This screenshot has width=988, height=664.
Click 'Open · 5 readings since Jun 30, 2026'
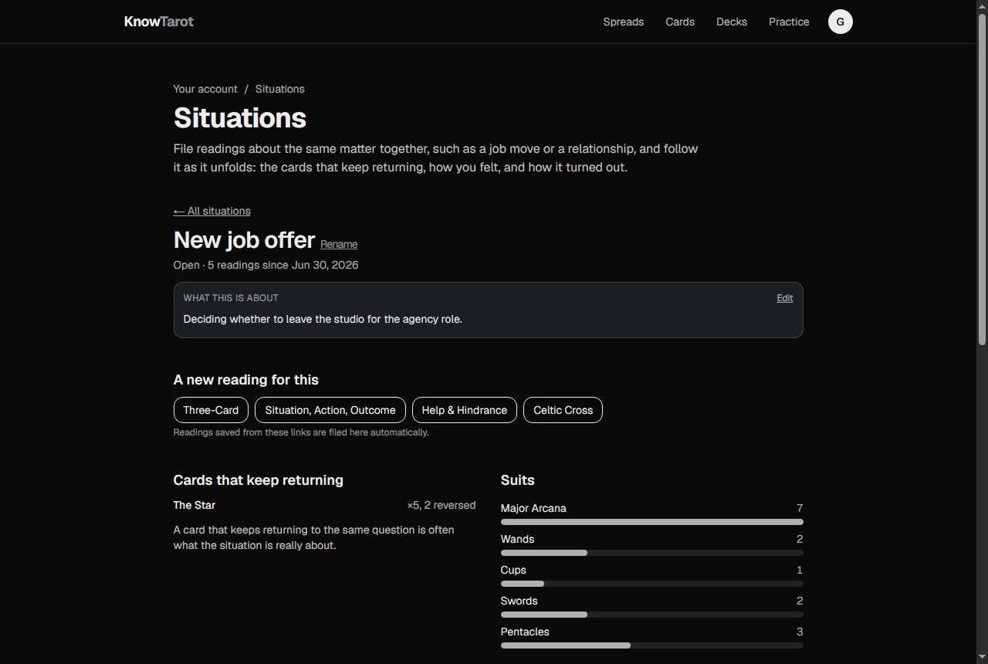(266, 265)
